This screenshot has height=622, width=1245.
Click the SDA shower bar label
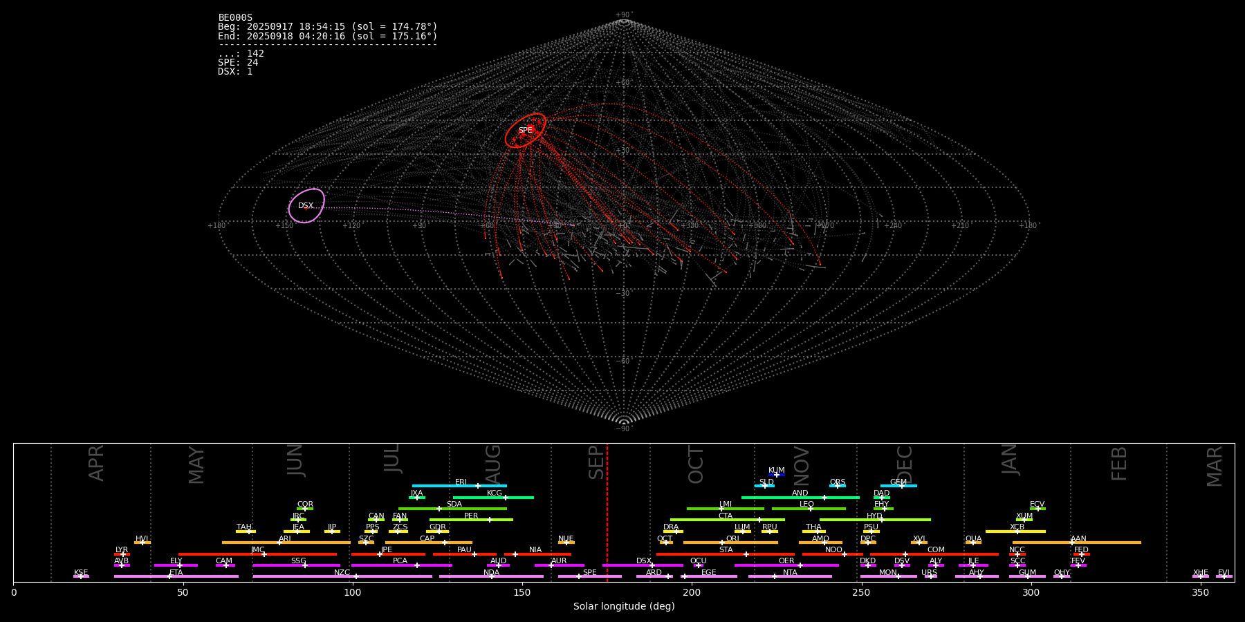(454, 505)
